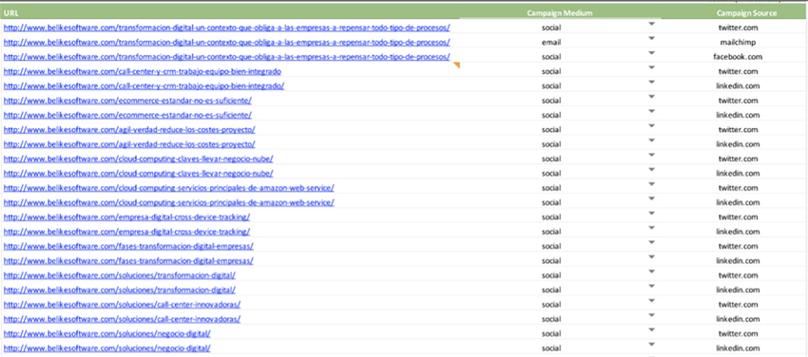
Task: Select linkedin.com cell in amazon-web-service row
Action: (738, 202)
